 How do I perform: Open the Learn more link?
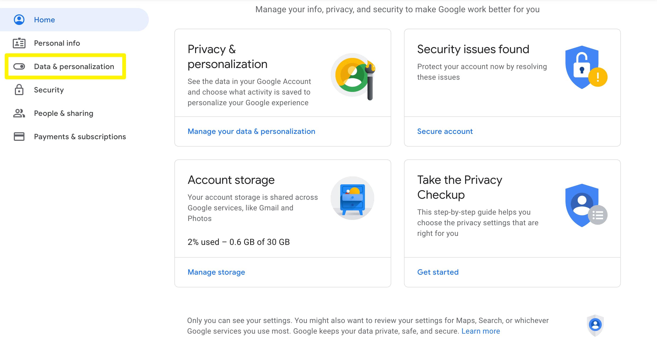(481, 331)
